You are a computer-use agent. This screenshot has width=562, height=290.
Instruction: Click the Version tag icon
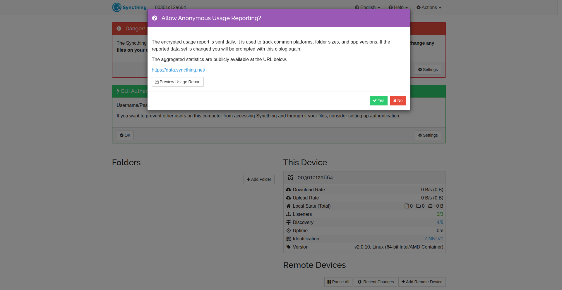289,247
